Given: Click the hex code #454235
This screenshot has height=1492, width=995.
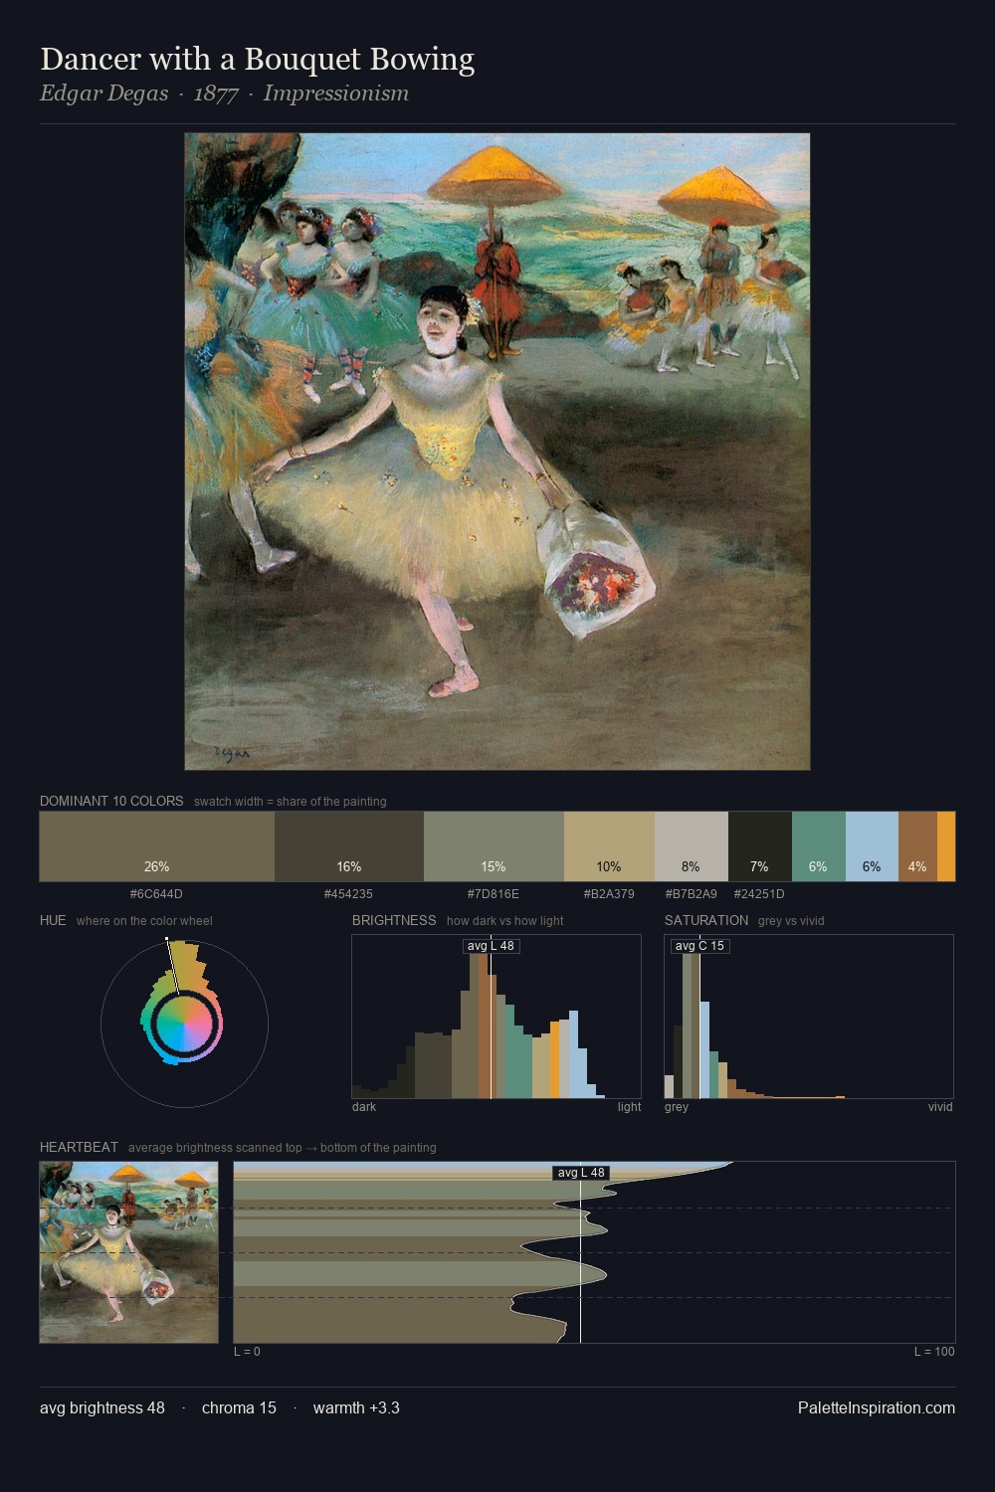Looking at the screenshot, I should 348,894.
